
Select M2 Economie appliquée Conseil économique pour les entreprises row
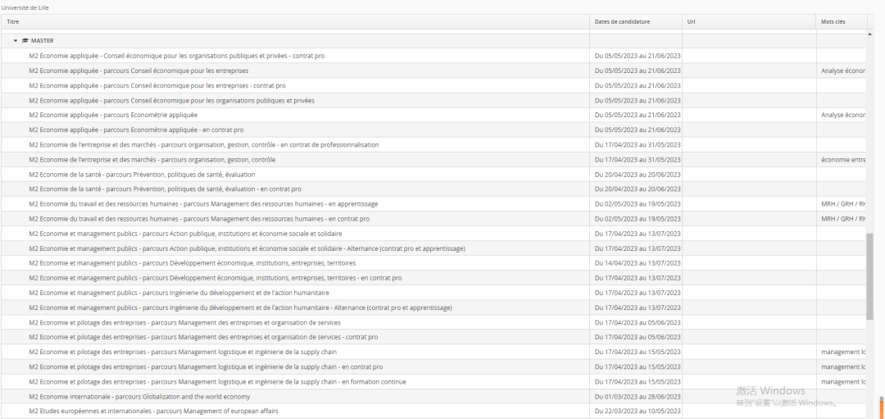(138, 71)
